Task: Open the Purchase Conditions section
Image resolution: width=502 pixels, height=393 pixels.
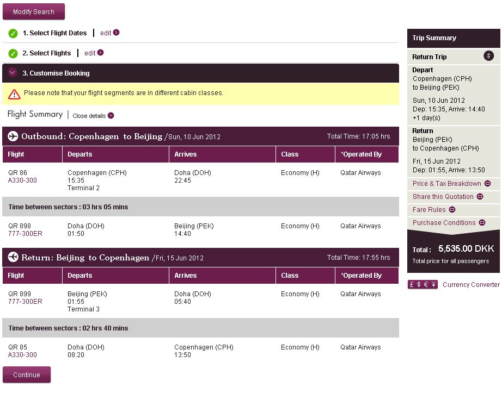Action: pos(449,223)
